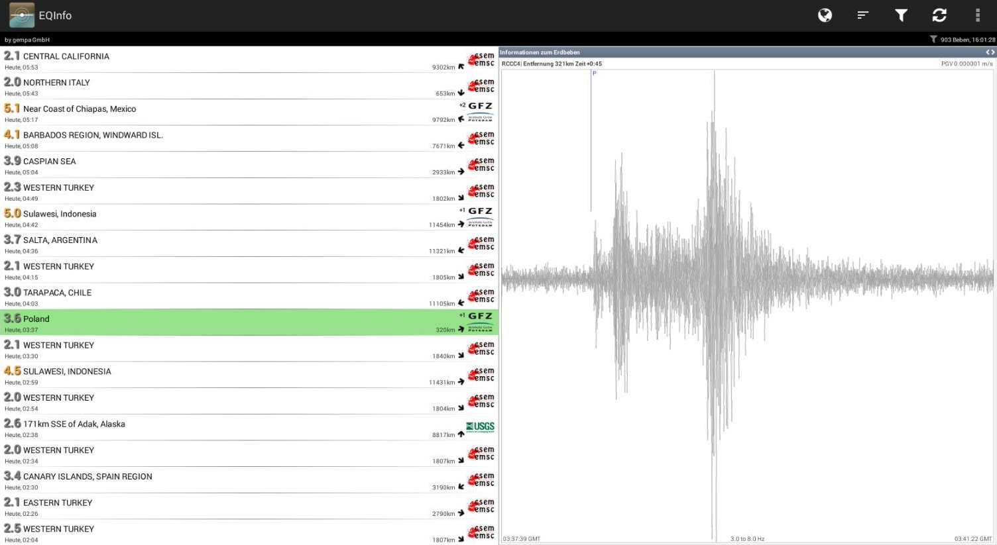The image size is (997, 545).
Task: Click GFZ logo on Sulawesi 5.0 entry
Action: point(480,217)
